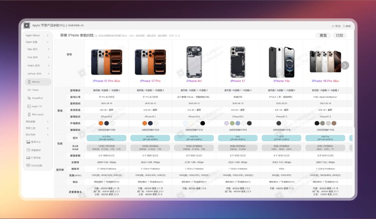Click the 比较 compare button
Viewport: 376px width, 219px height.
click(x=339, y=35)
